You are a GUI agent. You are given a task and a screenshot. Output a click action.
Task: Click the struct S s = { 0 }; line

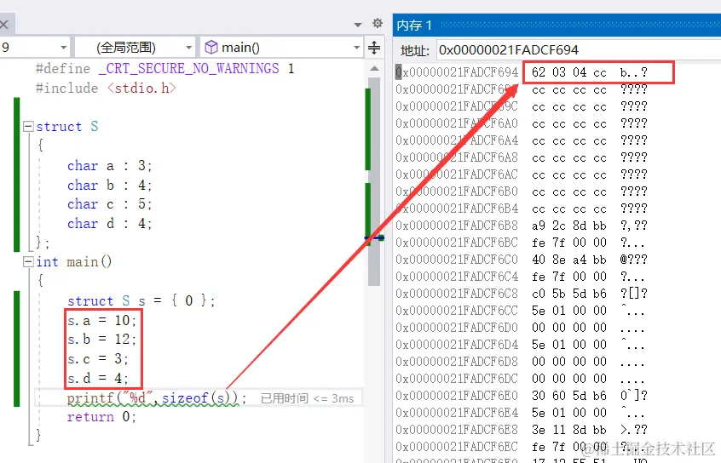[141, 300]
